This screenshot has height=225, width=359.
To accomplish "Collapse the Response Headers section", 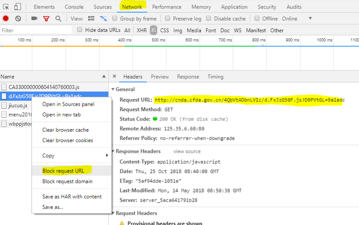I will pos(113,151).
